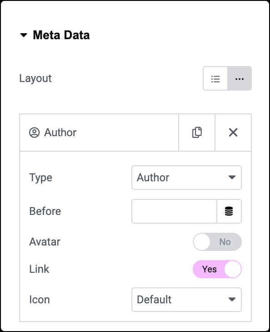This screenshot has height=332, width=270.
Task: Disable the Link toggle
Action: pyautogui.click(x=217, y=269)
